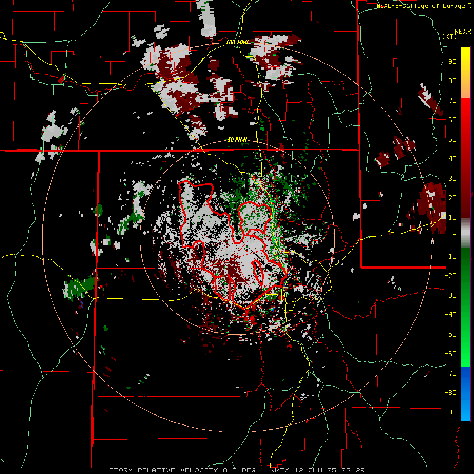Click the 20 value on the velocity scale
Screen dimensions: 474x474
click(452, 197)
